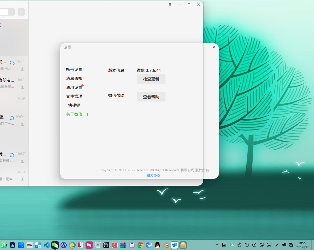Open the chat row timed 16:37
The height and width of the screenshot is (250, 314).
click(14, 157)
